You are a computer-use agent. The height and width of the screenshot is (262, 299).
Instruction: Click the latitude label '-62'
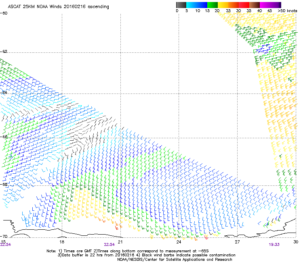tap(4, 52)
